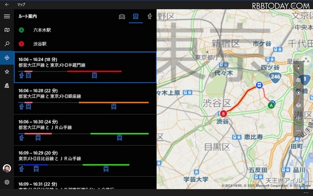
Task: Select the transit directions train tab
Action: click(135, 16)
